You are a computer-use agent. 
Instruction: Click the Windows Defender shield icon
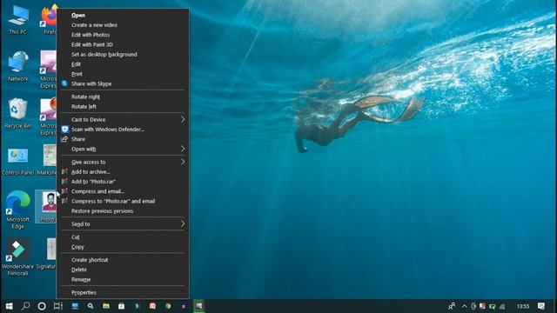tap(64, 130)
